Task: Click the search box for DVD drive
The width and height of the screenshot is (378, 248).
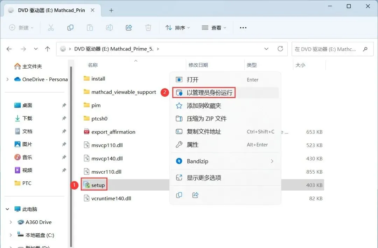Action: click(x=332, y=49)
